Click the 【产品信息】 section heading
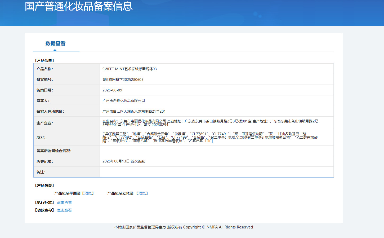384x238 pixels. [44, 61]
